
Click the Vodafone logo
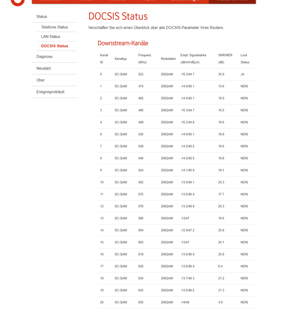click(x=17, y=2)
